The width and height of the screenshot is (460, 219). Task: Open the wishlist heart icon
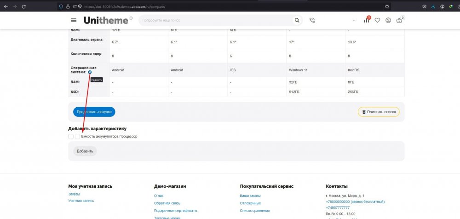coord(377,20)
